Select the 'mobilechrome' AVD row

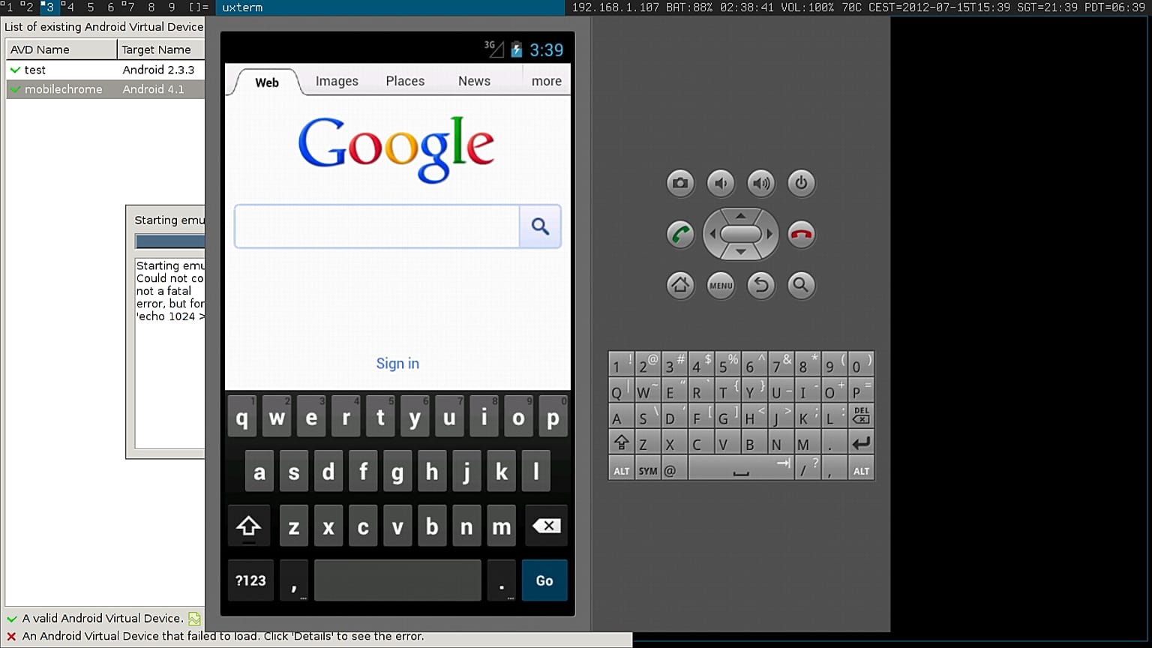106,89
